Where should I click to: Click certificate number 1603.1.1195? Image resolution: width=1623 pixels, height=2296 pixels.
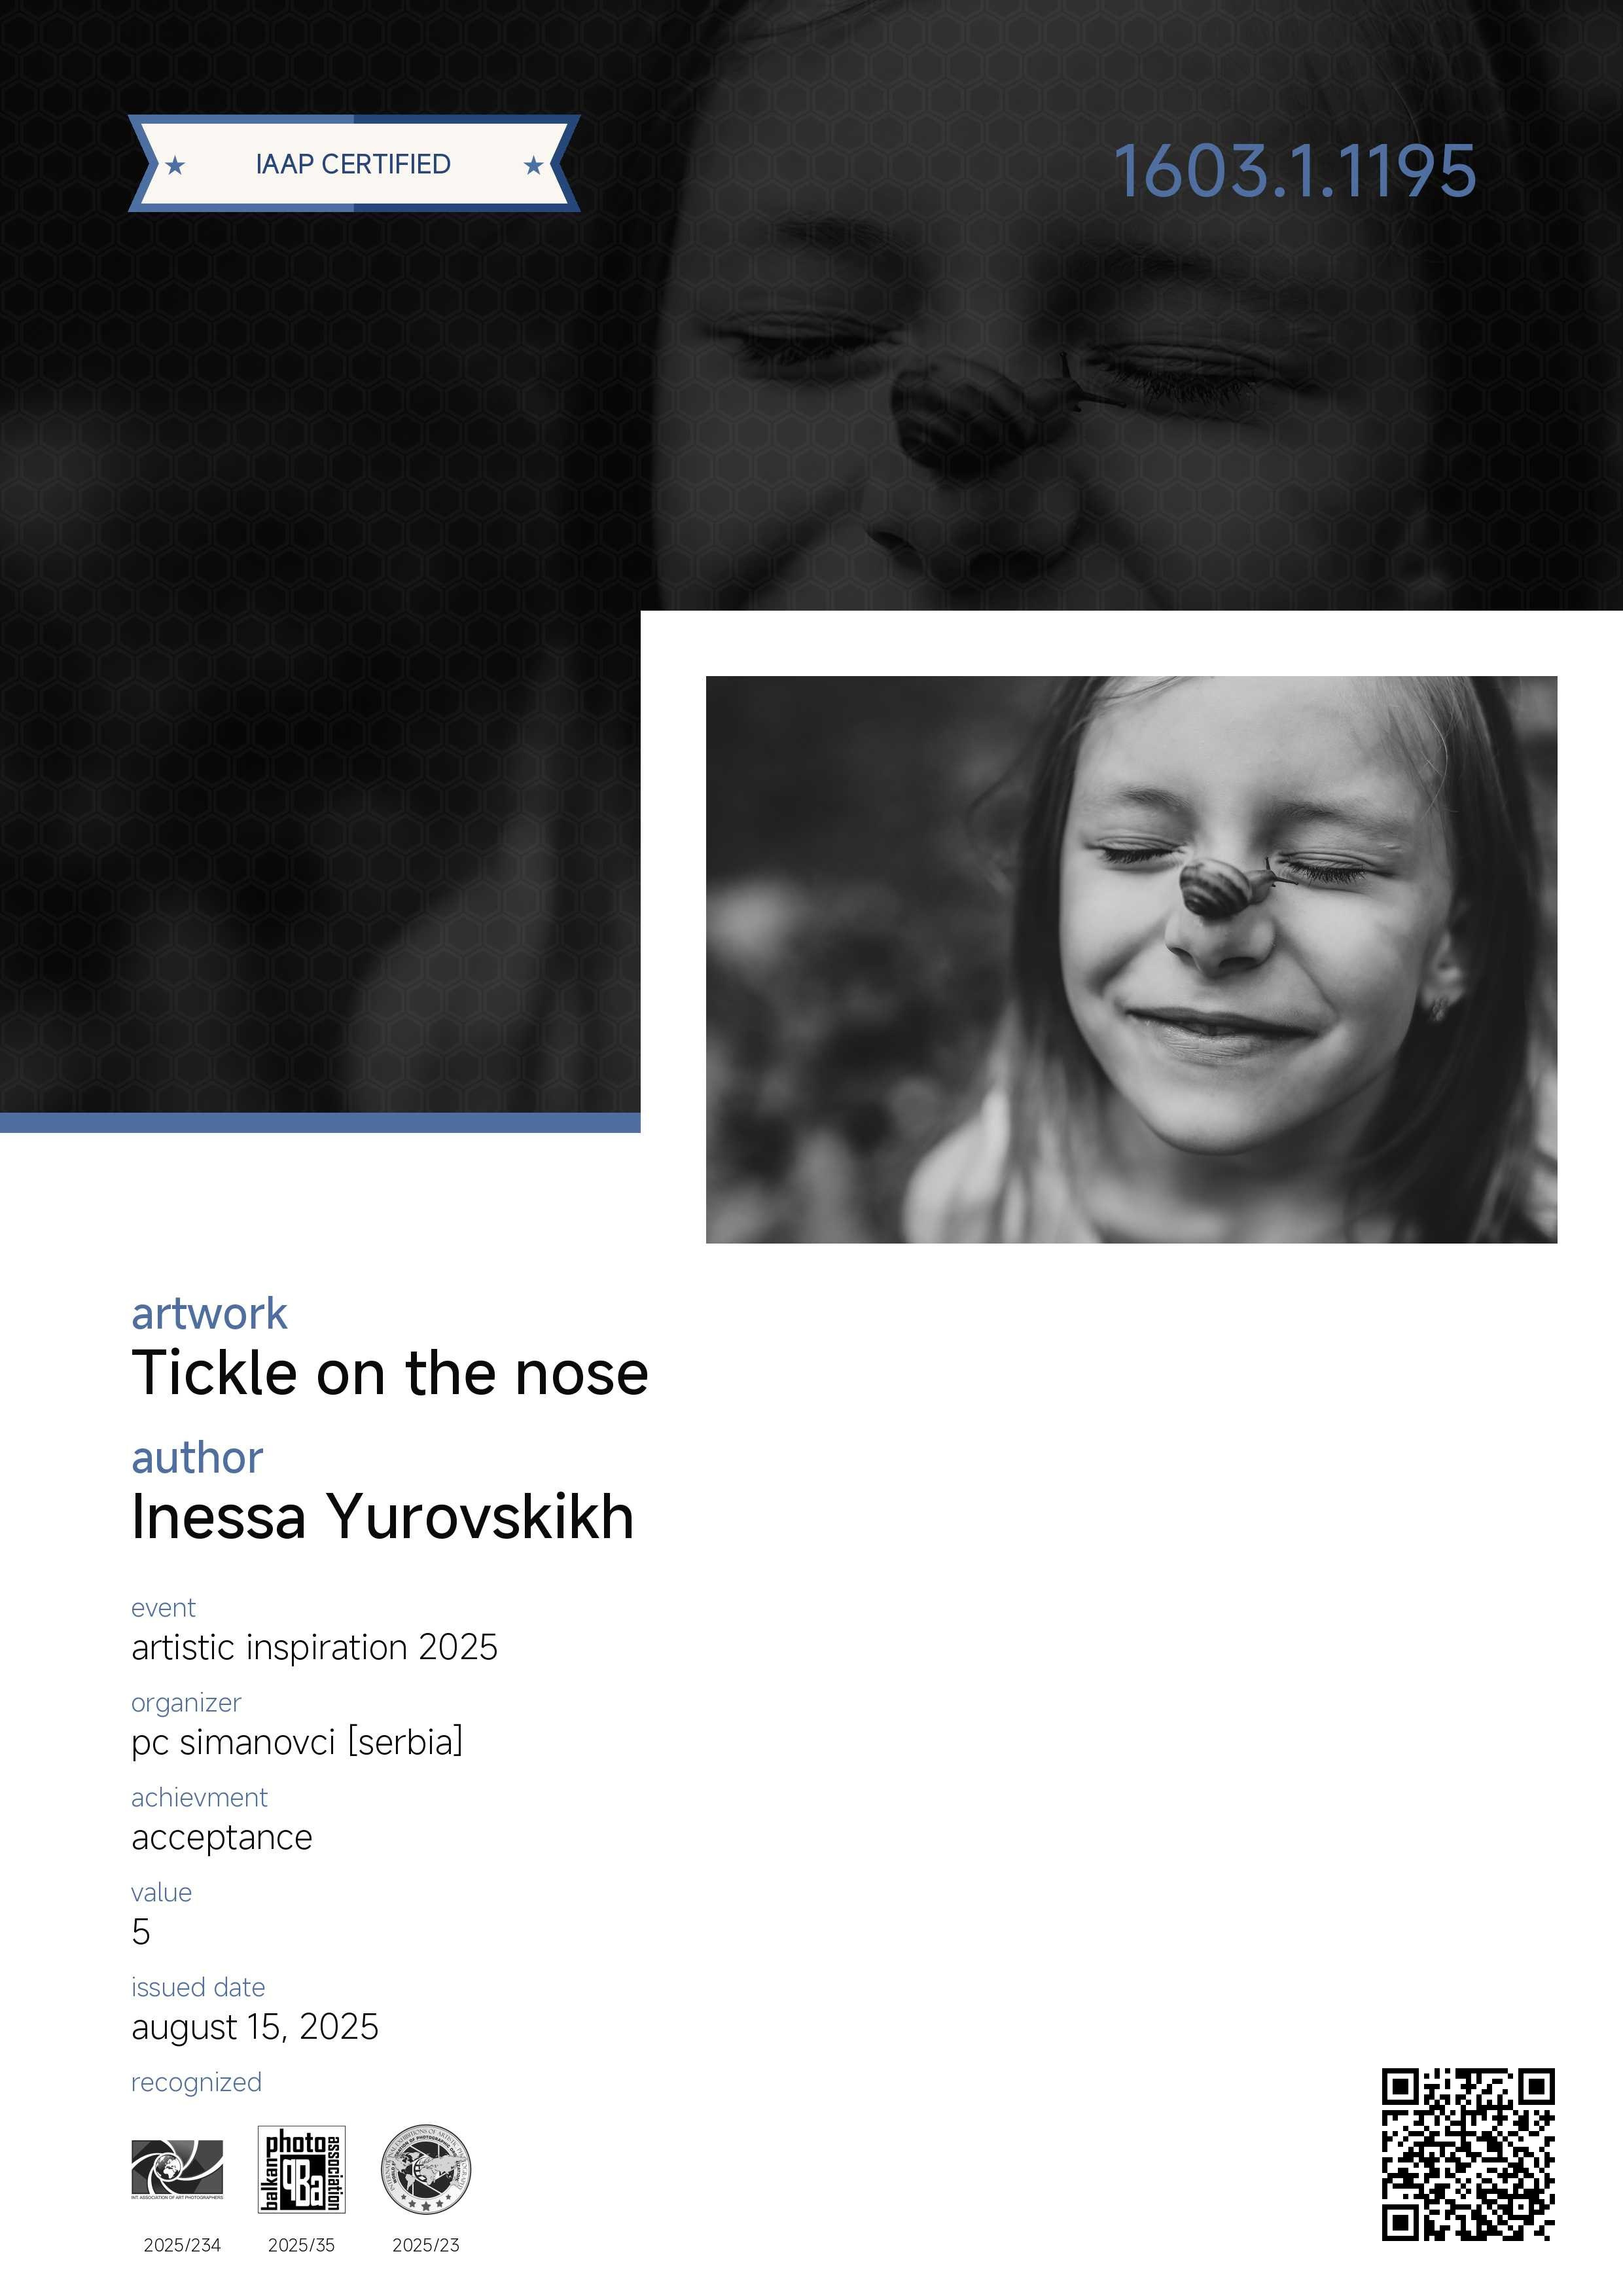[1294, 171]
